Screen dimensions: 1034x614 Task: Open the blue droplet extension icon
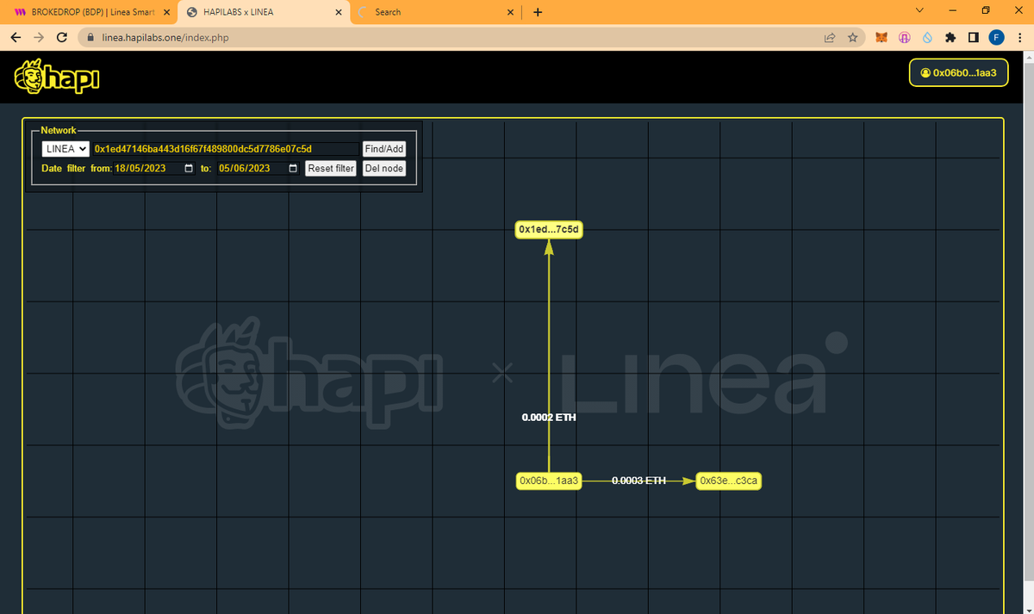[928, 38]
